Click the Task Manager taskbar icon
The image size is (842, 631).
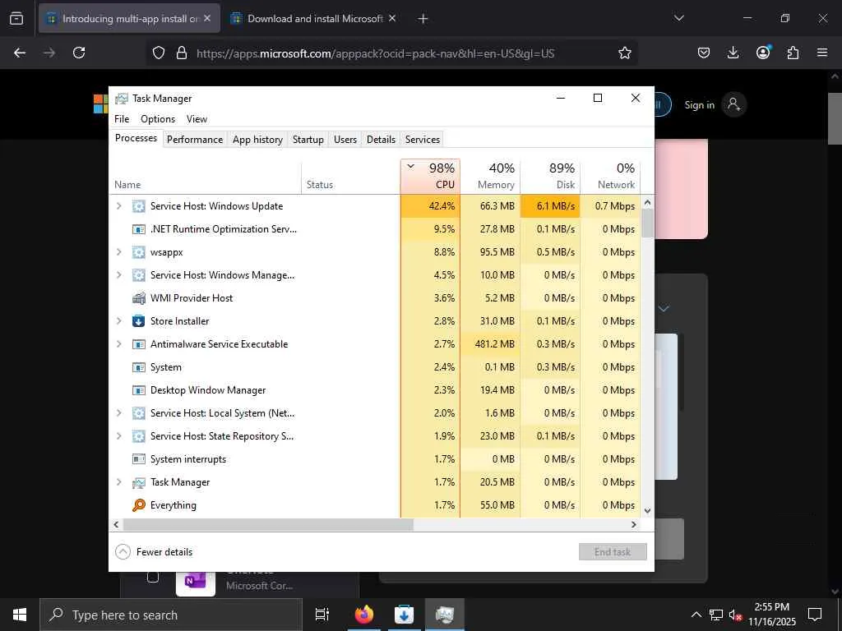(445, 615)
